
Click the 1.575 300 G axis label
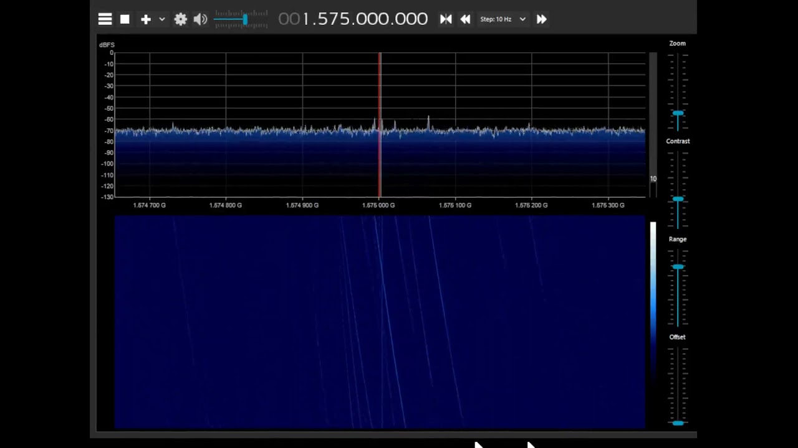pyautogui.click(x=608, y=205)
